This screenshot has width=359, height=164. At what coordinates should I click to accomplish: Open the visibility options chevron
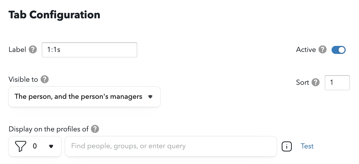[x=150, y=97]
